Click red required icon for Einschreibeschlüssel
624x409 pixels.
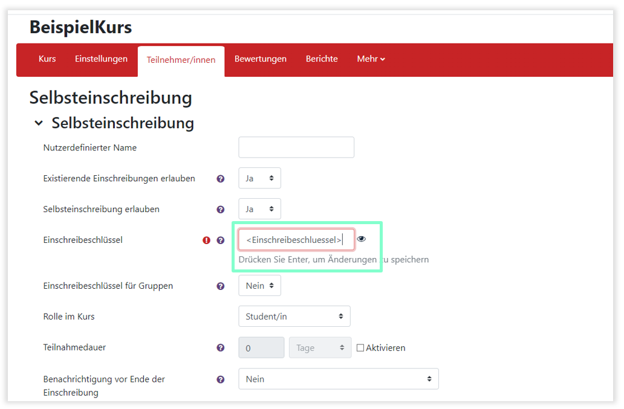point(207,240)
